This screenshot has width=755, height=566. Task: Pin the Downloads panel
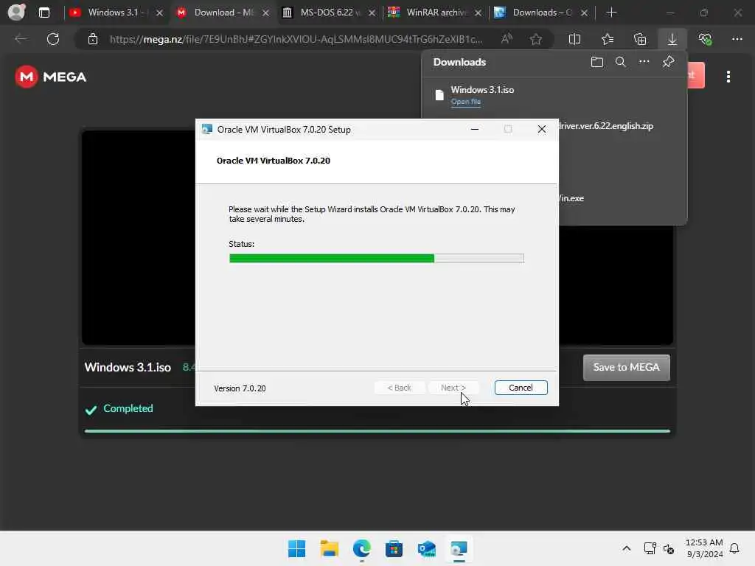[668, 62]
